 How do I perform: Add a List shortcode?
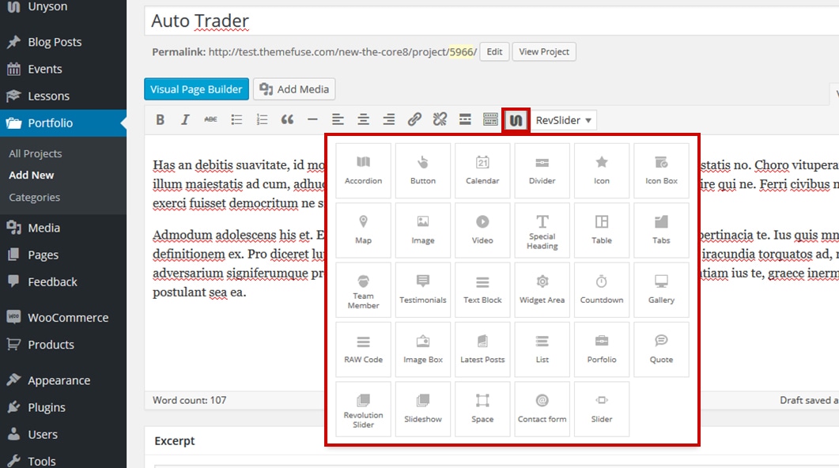click(x=542, y=349)
